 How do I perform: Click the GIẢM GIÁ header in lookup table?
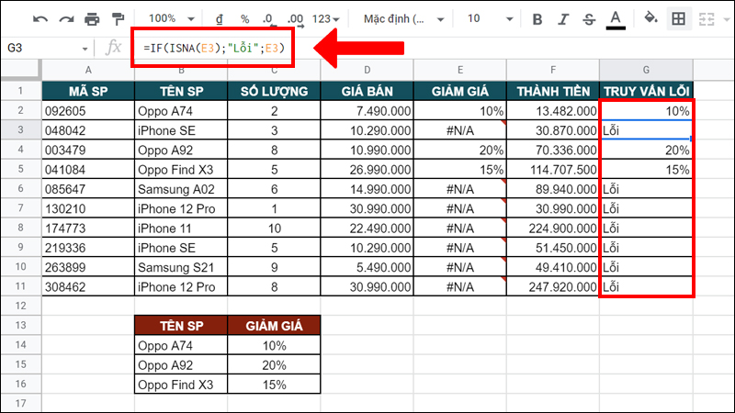274,326
